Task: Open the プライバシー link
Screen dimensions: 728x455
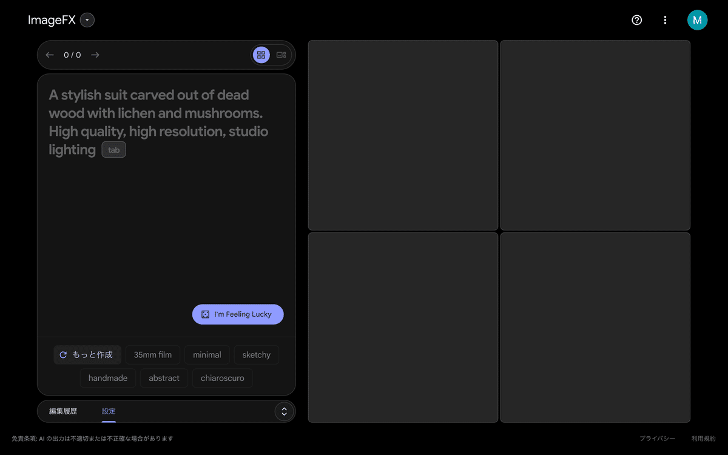Action: click(x=657, y=438)
